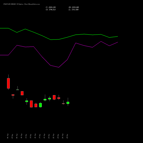
Task: Click the POLYCAB option chart title text
Action: pyautogui.click(x=21, y=4)
